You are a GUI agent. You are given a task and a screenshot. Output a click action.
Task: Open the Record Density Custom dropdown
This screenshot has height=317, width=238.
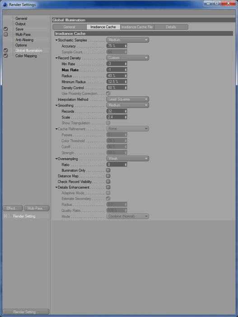click(x=128, y=58)
